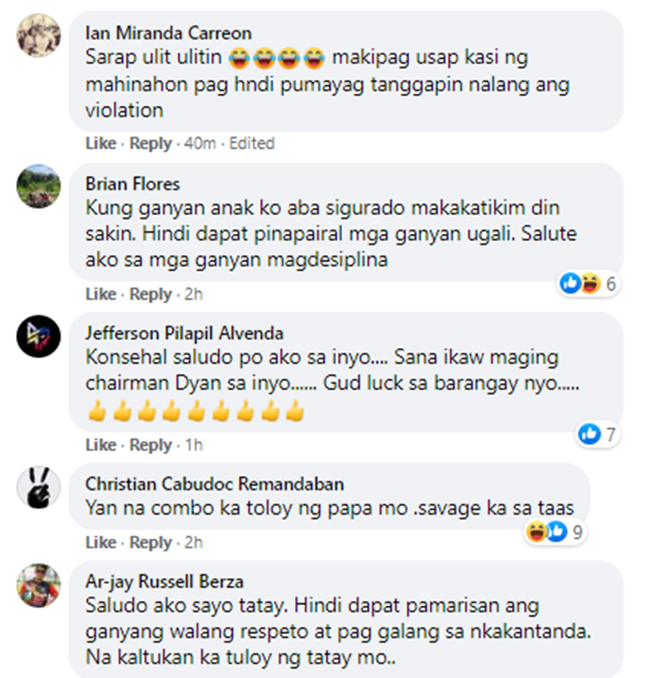Like Ian Miranda Carreon's comment
The width and height of the screenshot is (670, 678).
(x=101, y=143)
